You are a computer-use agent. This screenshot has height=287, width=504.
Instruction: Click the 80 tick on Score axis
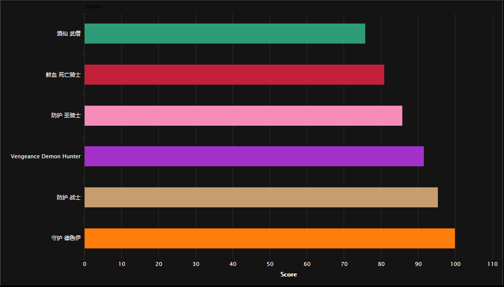tap(381, 264)
